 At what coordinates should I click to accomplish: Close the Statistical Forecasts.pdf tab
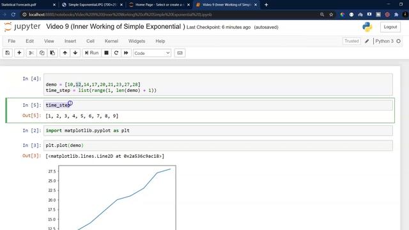54,4
